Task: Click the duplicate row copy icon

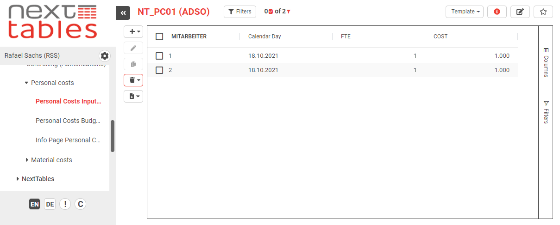Action: 133,64
